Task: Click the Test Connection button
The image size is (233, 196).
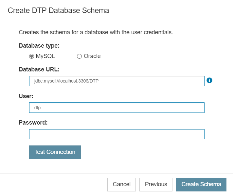Action: (55, 152)
